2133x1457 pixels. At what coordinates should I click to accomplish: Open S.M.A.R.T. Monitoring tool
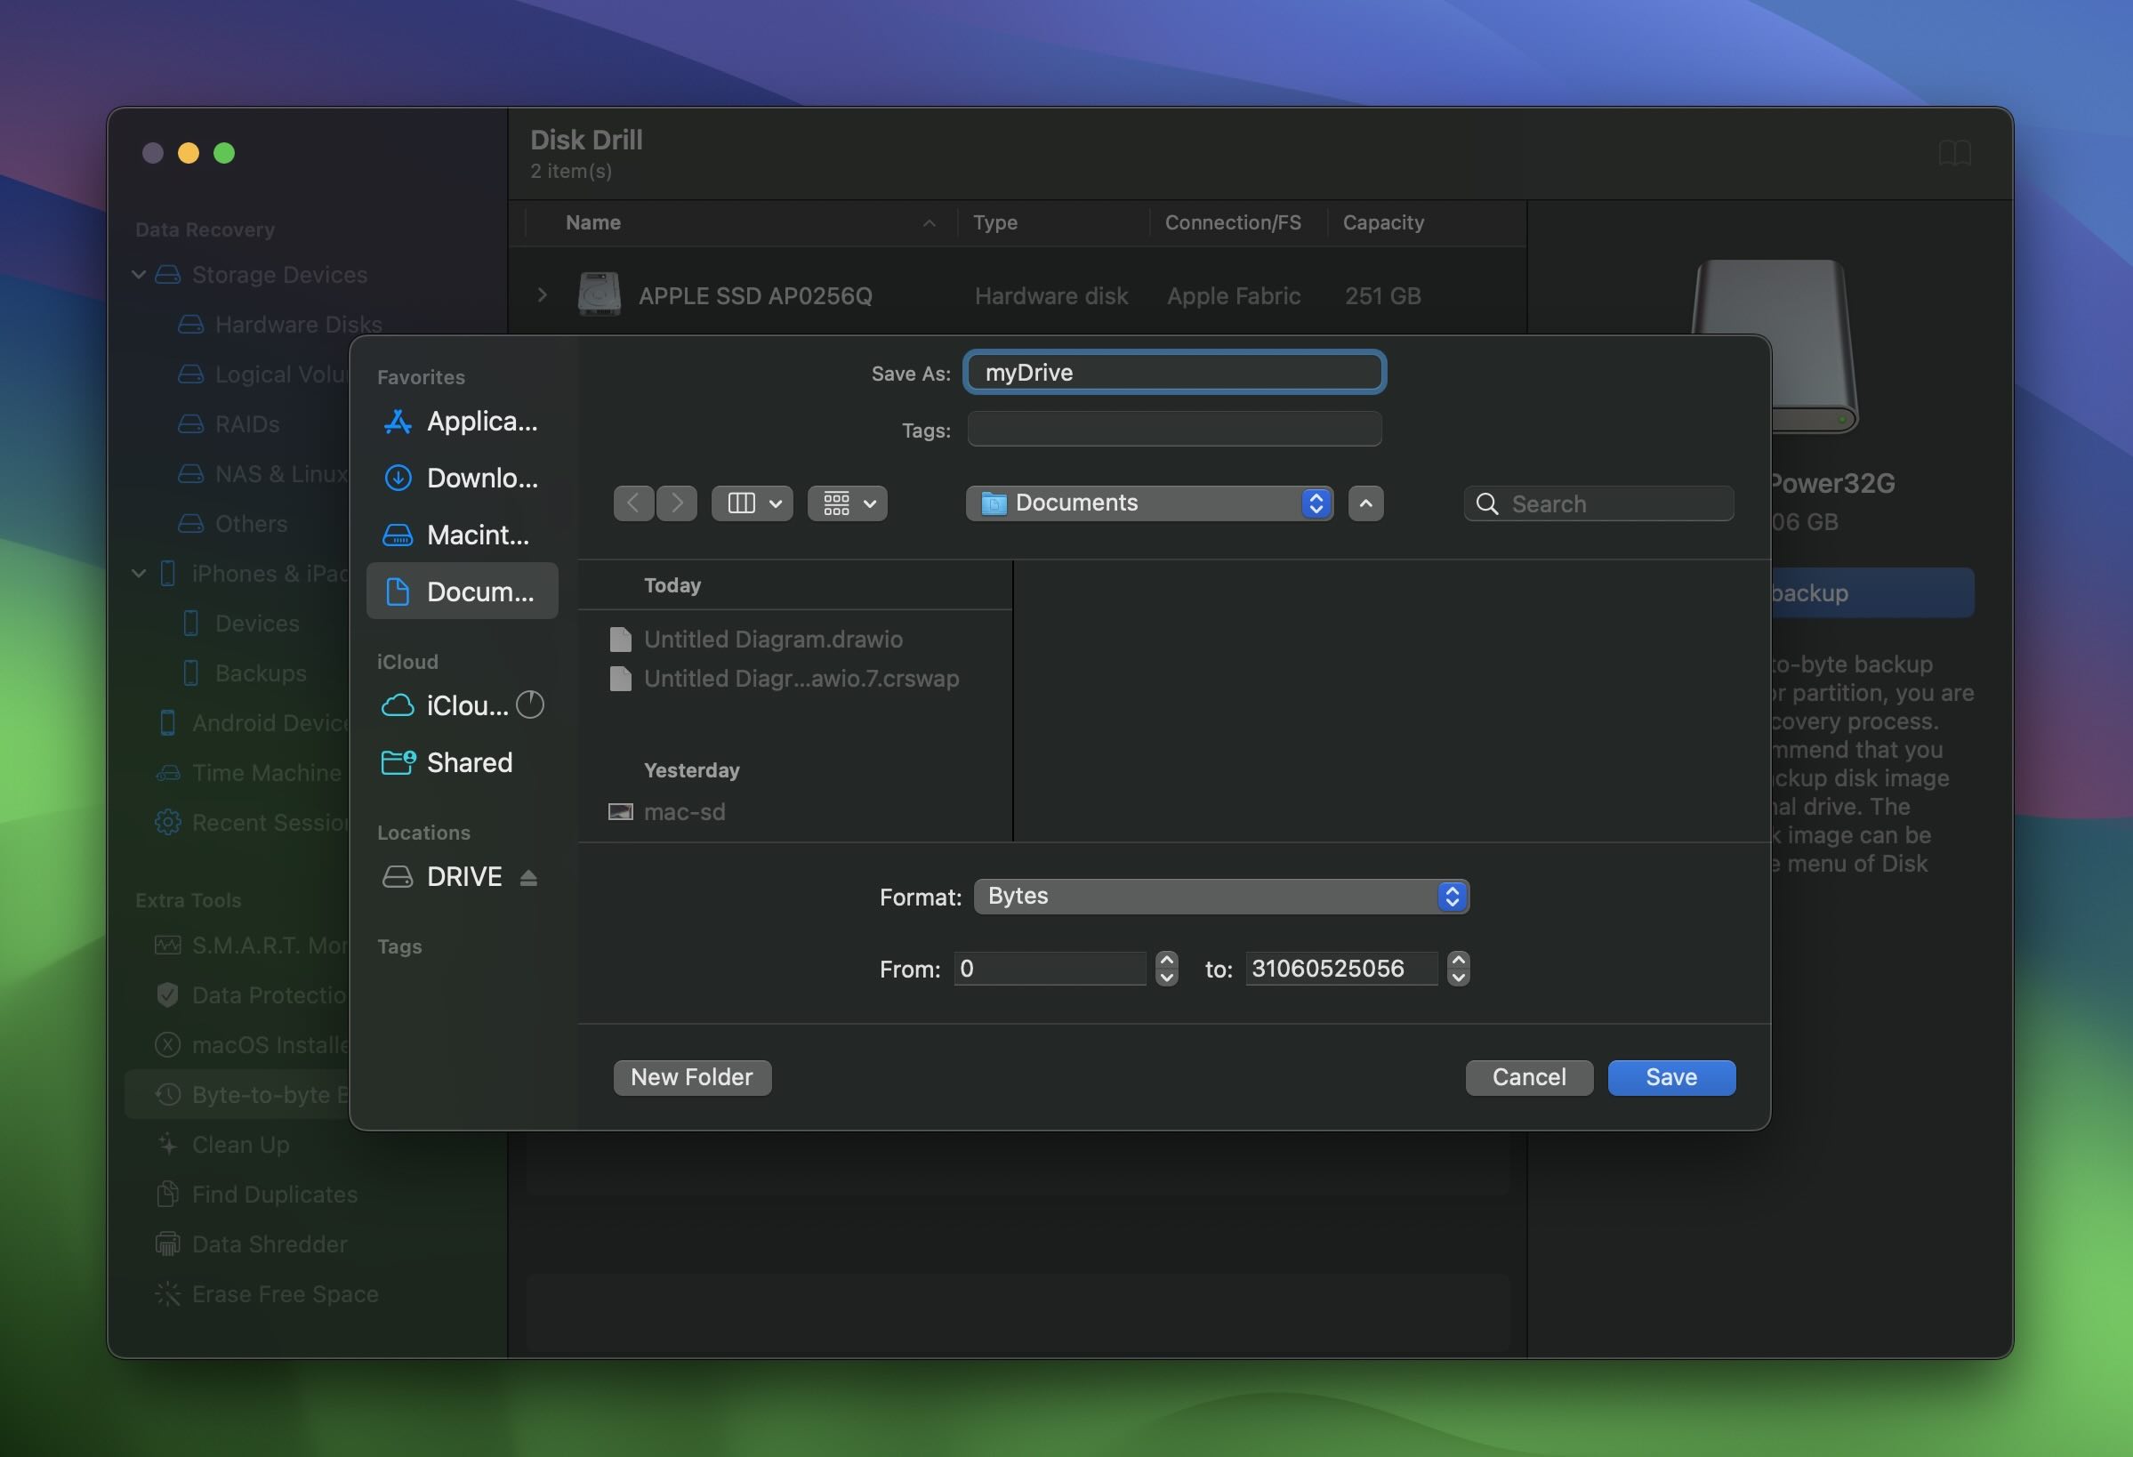pos(253,946)
